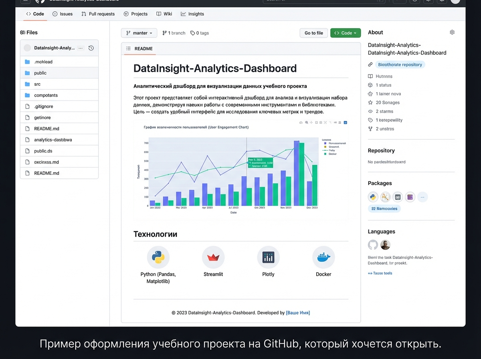Viewport: 481px width, 359px height.
Task: Open the more packages ellipsis icon
Action: (422, 197)
